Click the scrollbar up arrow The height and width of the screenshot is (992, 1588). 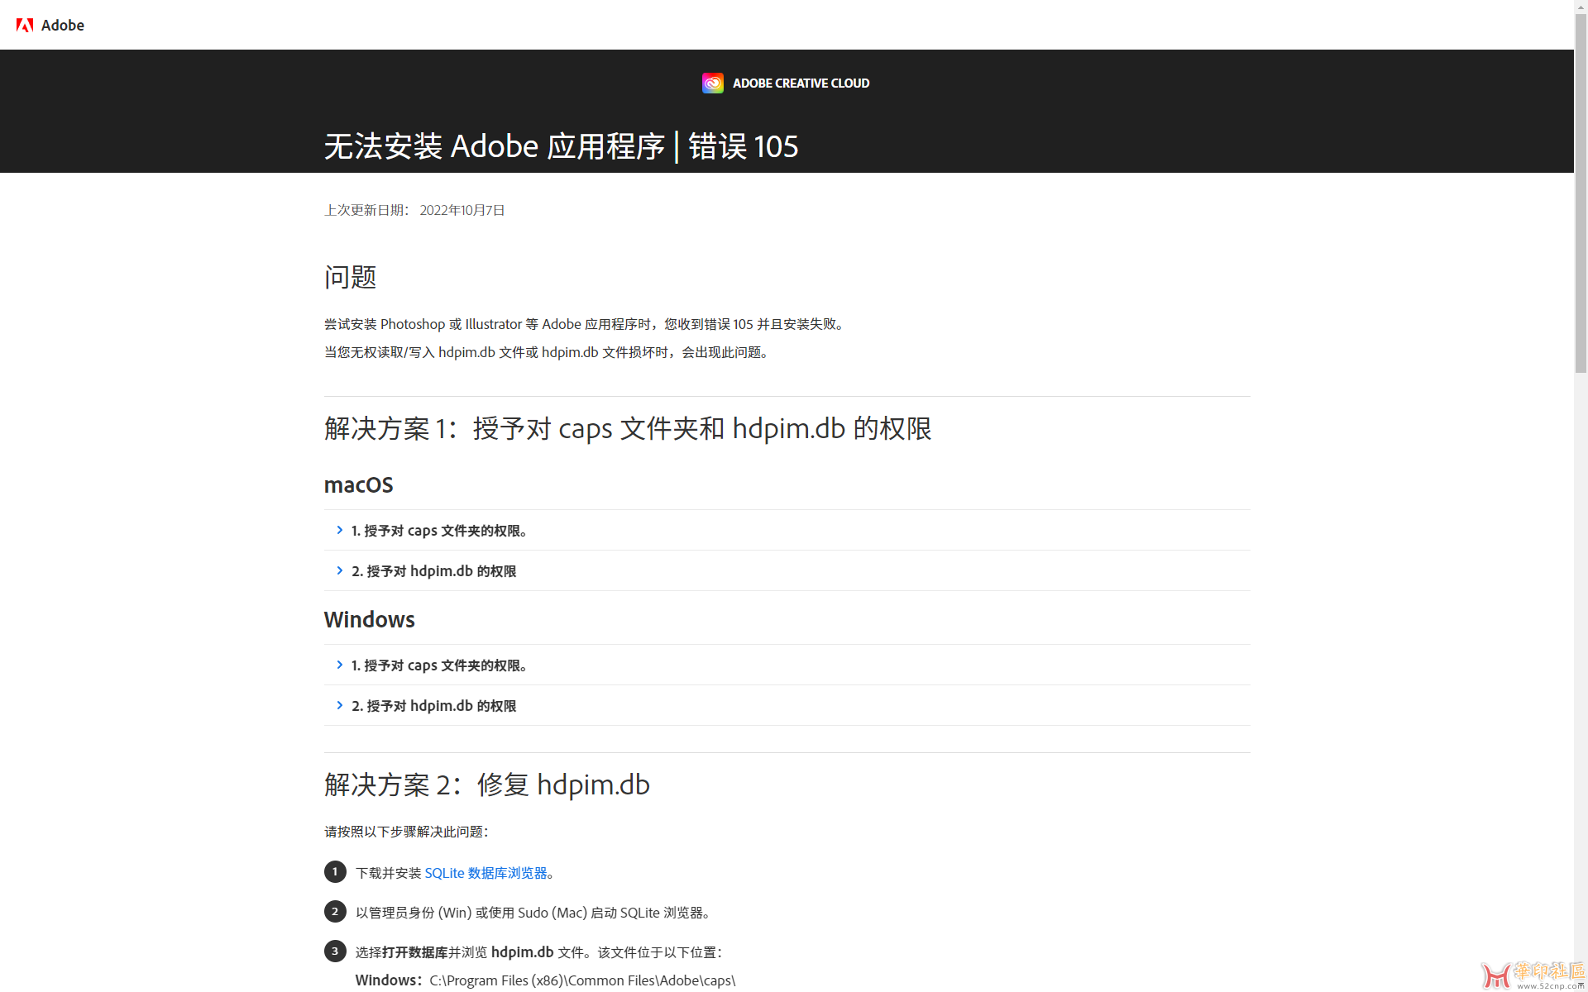1581,7
